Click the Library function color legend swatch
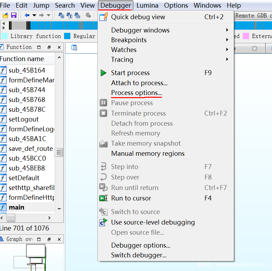This screenshot has width=272, height=271. pyautogui.click(x=5, y=36)
